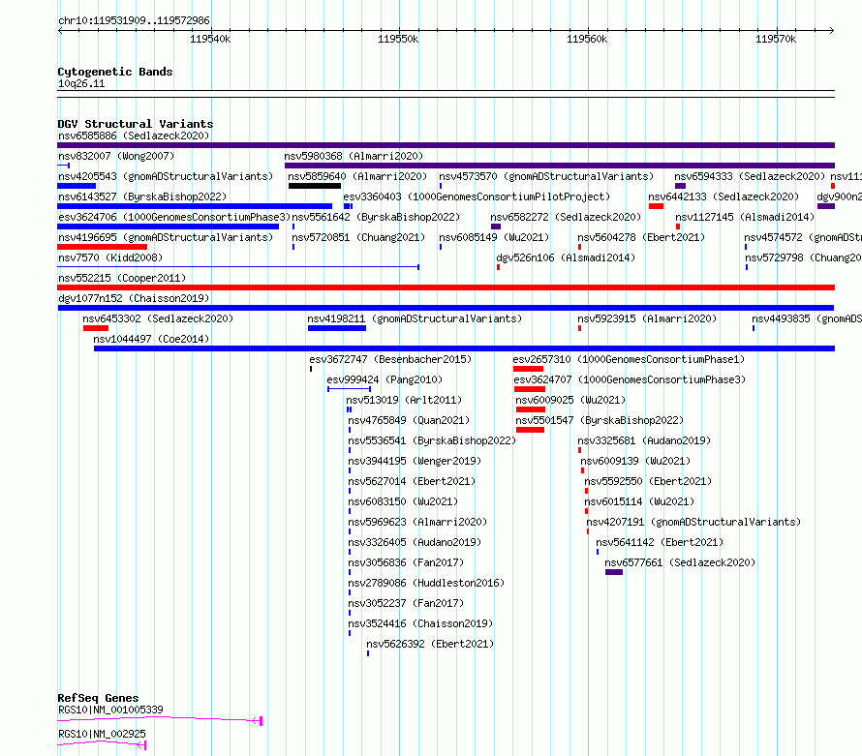Open the esv3672747 (Besenbacher2015) variant
This screenshot has height=756, width=862.
pyautogui.click(x=390, y=359)
